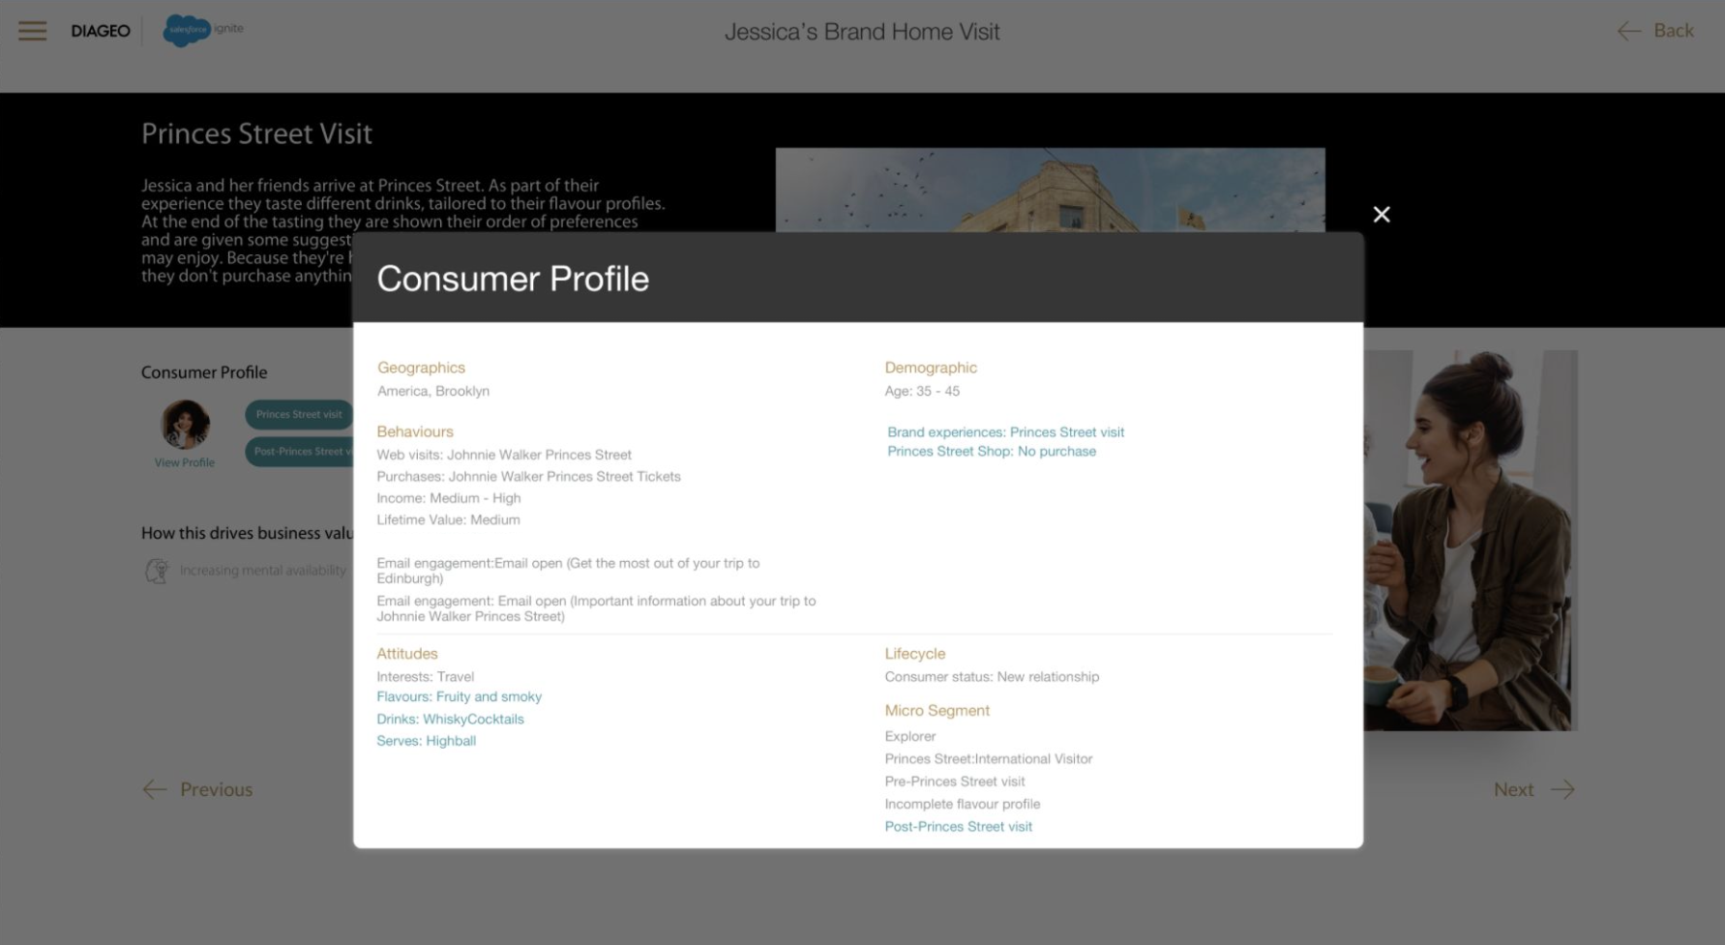Click Consumer status: New relationship

[992, 676]
